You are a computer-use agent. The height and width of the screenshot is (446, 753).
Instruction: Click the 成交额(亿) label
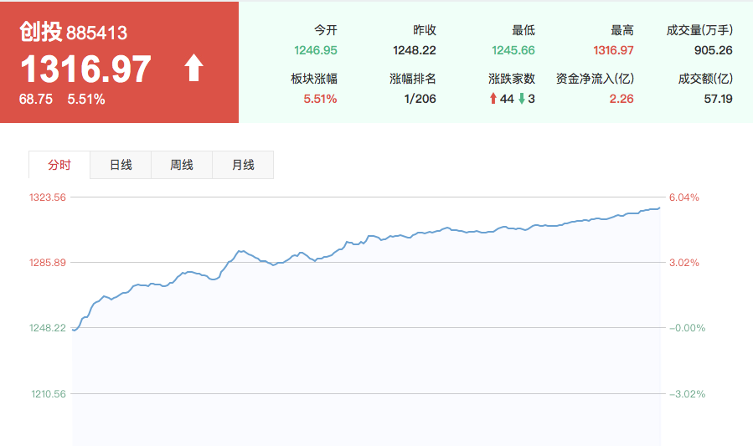point(705,79)
